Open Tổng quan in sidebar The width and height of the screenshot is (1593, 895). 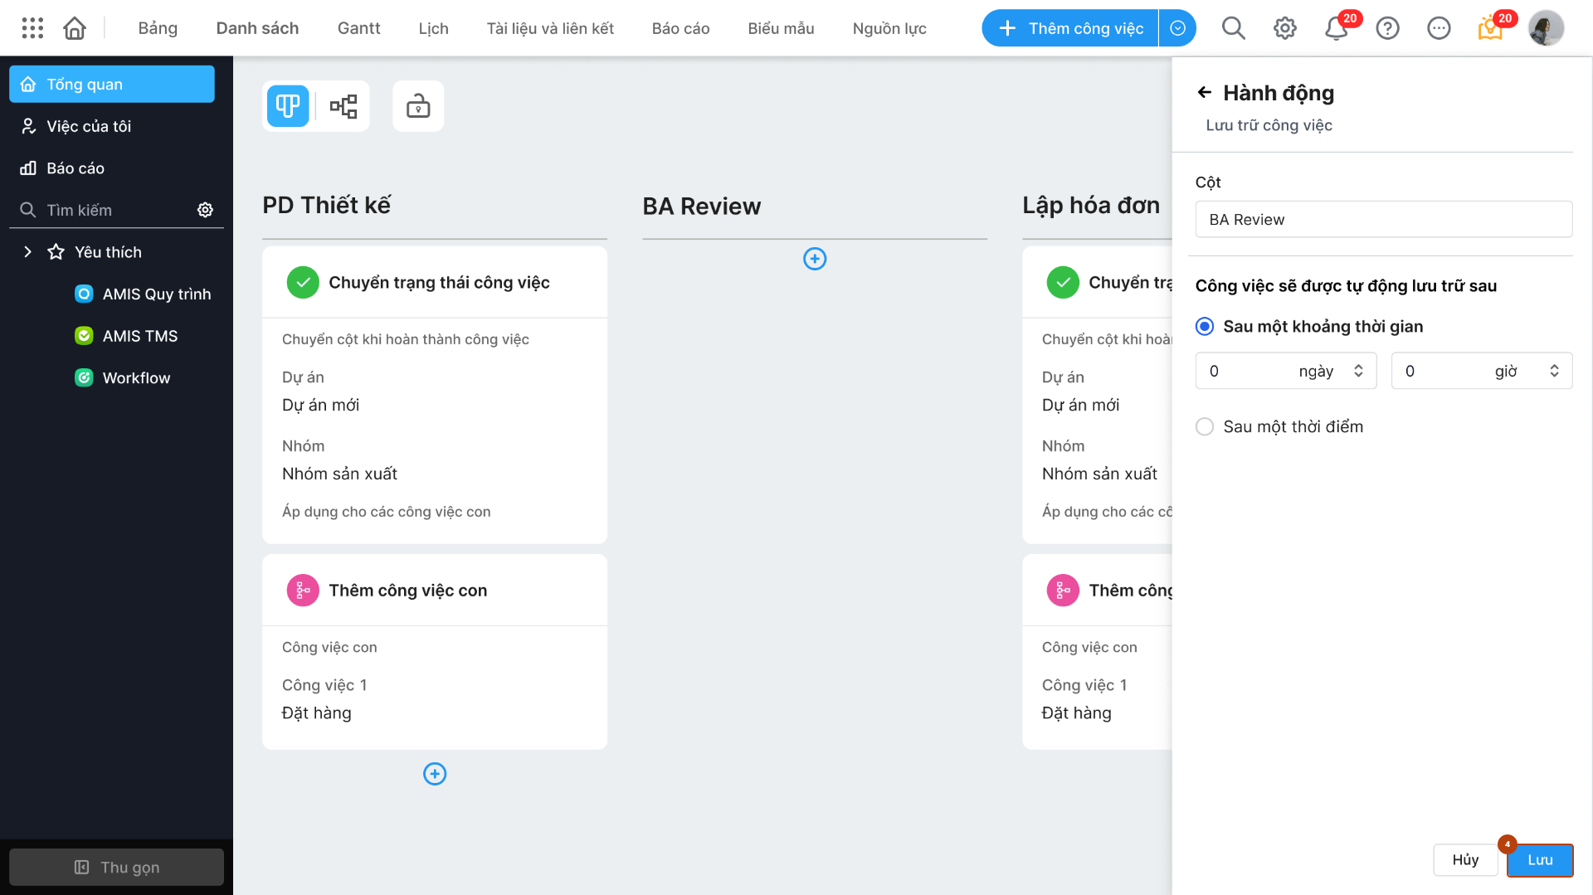[112, 84]
